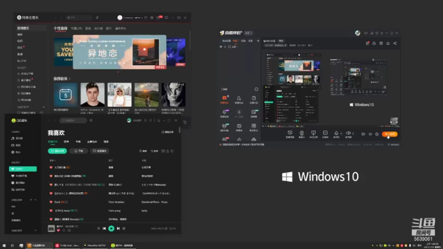Toggle the heart on the lucky song row

[51, 211]
